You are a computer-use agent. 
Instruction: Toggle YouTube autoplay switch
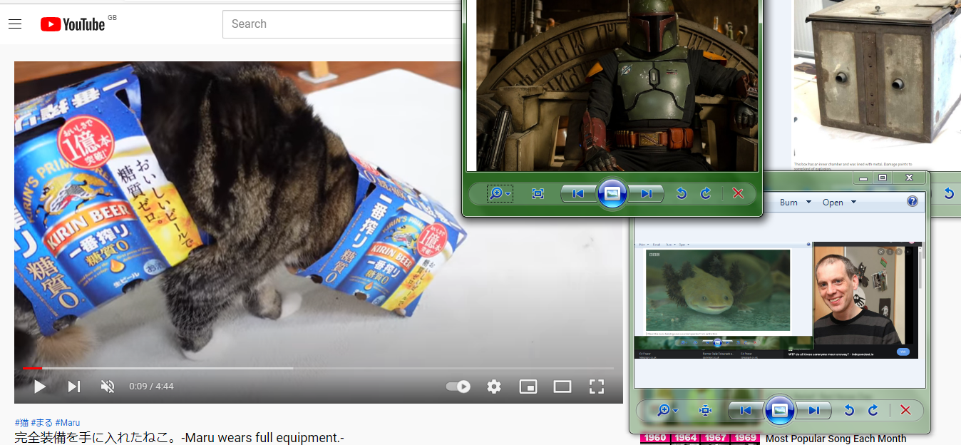tap(458, 387)
